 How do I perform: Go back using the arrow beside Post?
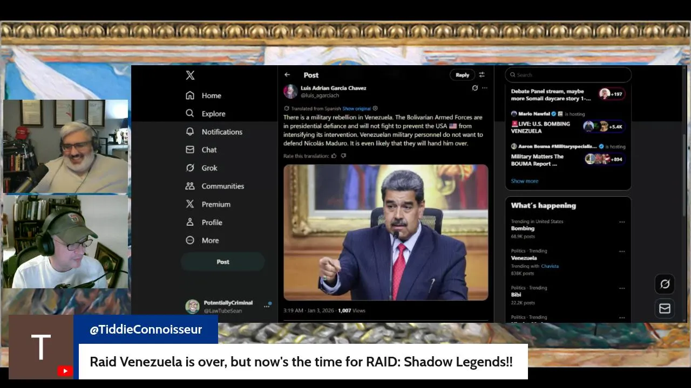287,75
